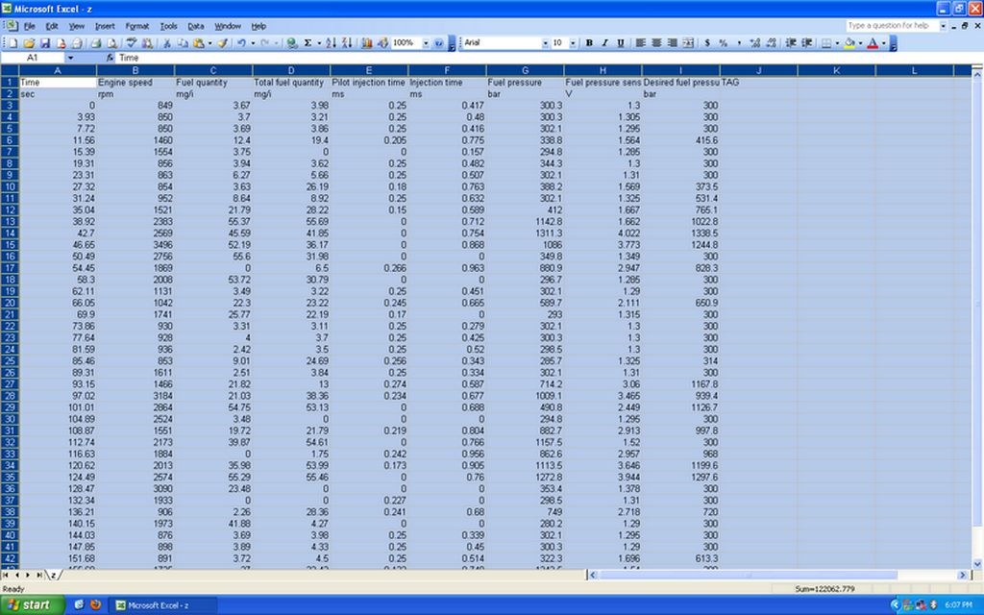
Task: Decrease indent of cell text
Action: point(791,42)
